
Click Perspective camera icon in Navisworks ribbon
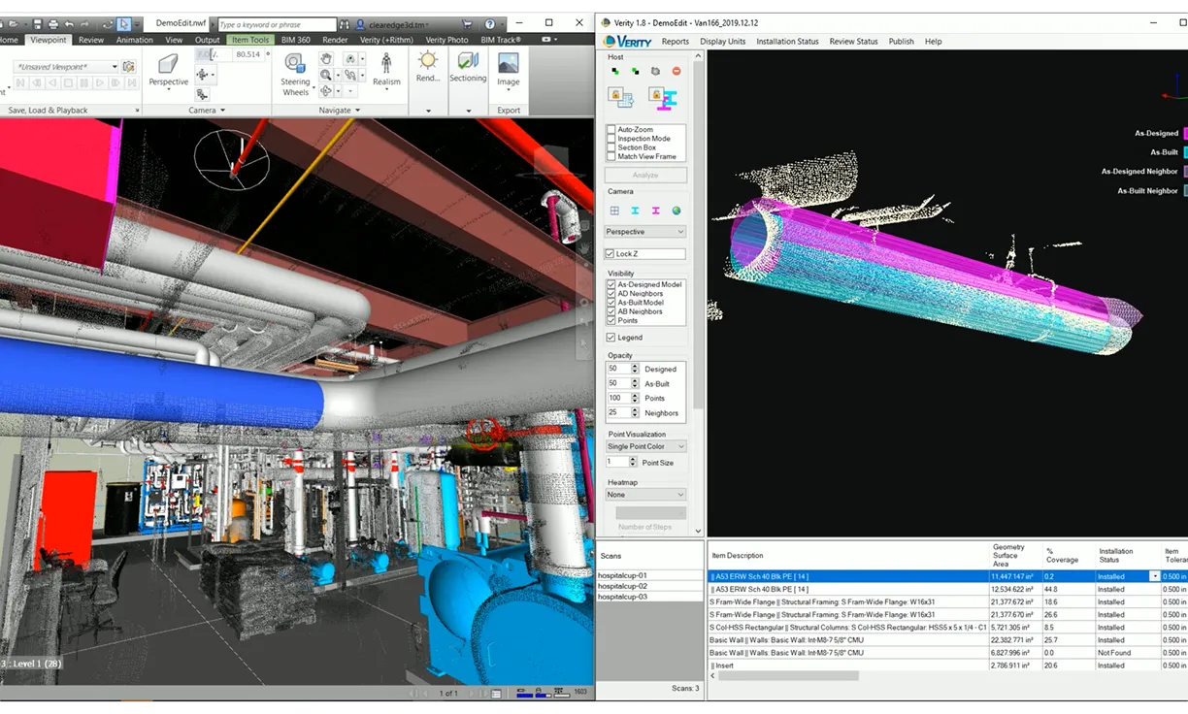168,64
